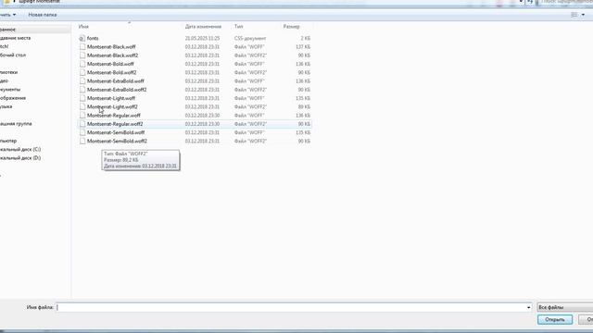Select the file name Montserrat-Light.woff
593x333 pixels.
click(111, 98)
